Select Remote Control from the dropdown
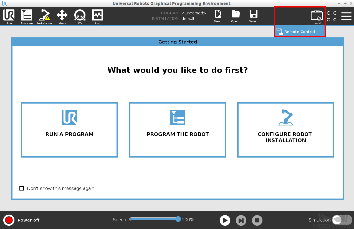This screenshot has width=354, height=229. [x=300, y=32]
